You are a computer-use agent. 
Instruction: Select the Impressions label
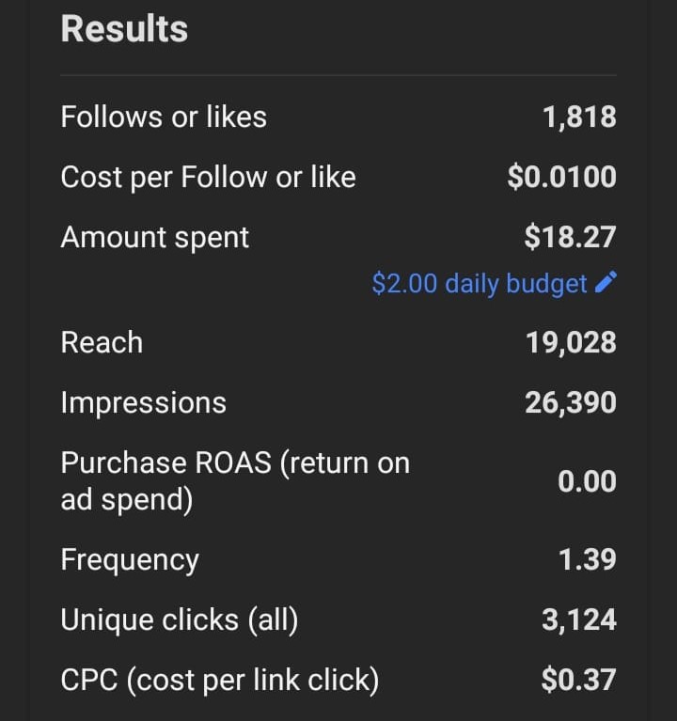143,402
